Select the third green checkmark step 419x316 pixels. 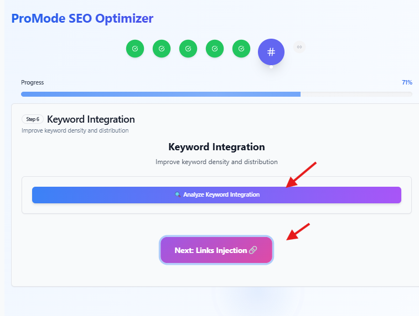click(x=188, y=49)
